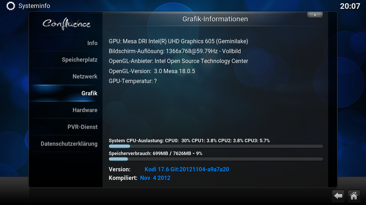The image size is (366, 205).
Task: Click the GPU-Temperatur line
Action: point(133,81)
